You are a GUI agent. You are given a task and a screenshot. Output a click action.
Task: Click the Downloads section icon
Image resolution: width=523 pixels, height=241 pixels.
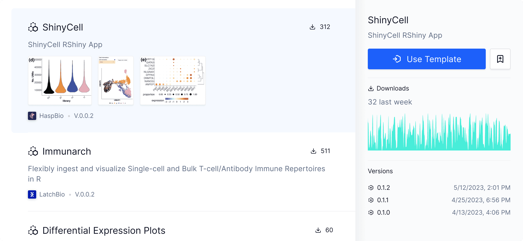point(371,88)
